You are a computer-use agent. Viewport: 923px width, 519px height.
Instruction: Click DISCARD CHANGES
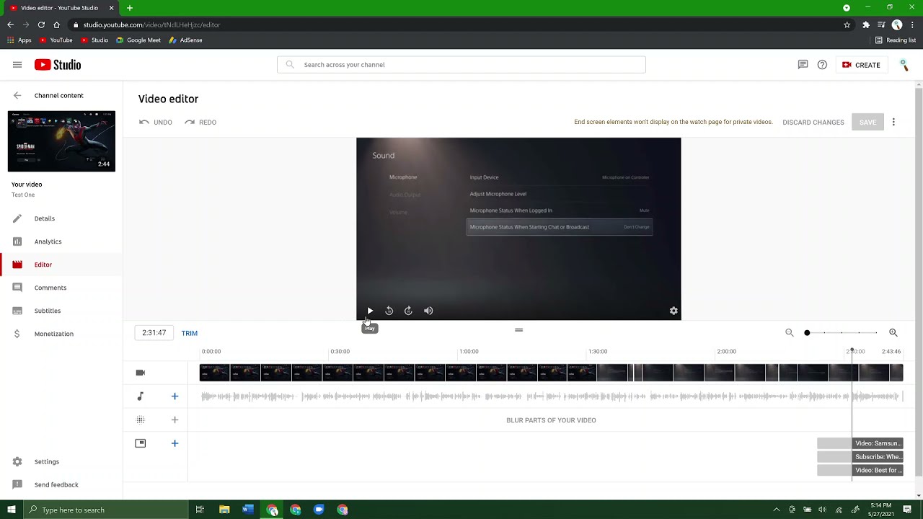(x=813, y=123)
